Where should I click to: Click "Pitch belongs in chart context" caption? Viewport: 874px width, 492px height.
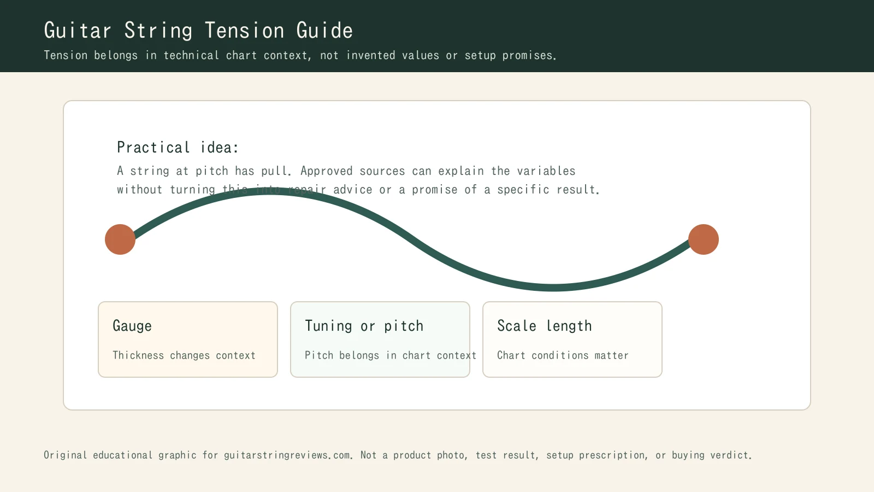point(390,355)
